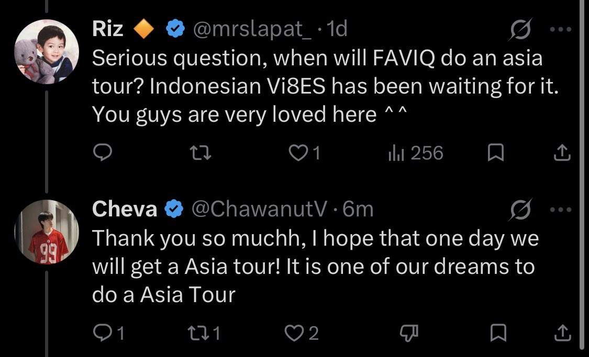Screen dimensions: 589x357
Task: Open the @mrslapat_ handle link
Action: (252, 29)
